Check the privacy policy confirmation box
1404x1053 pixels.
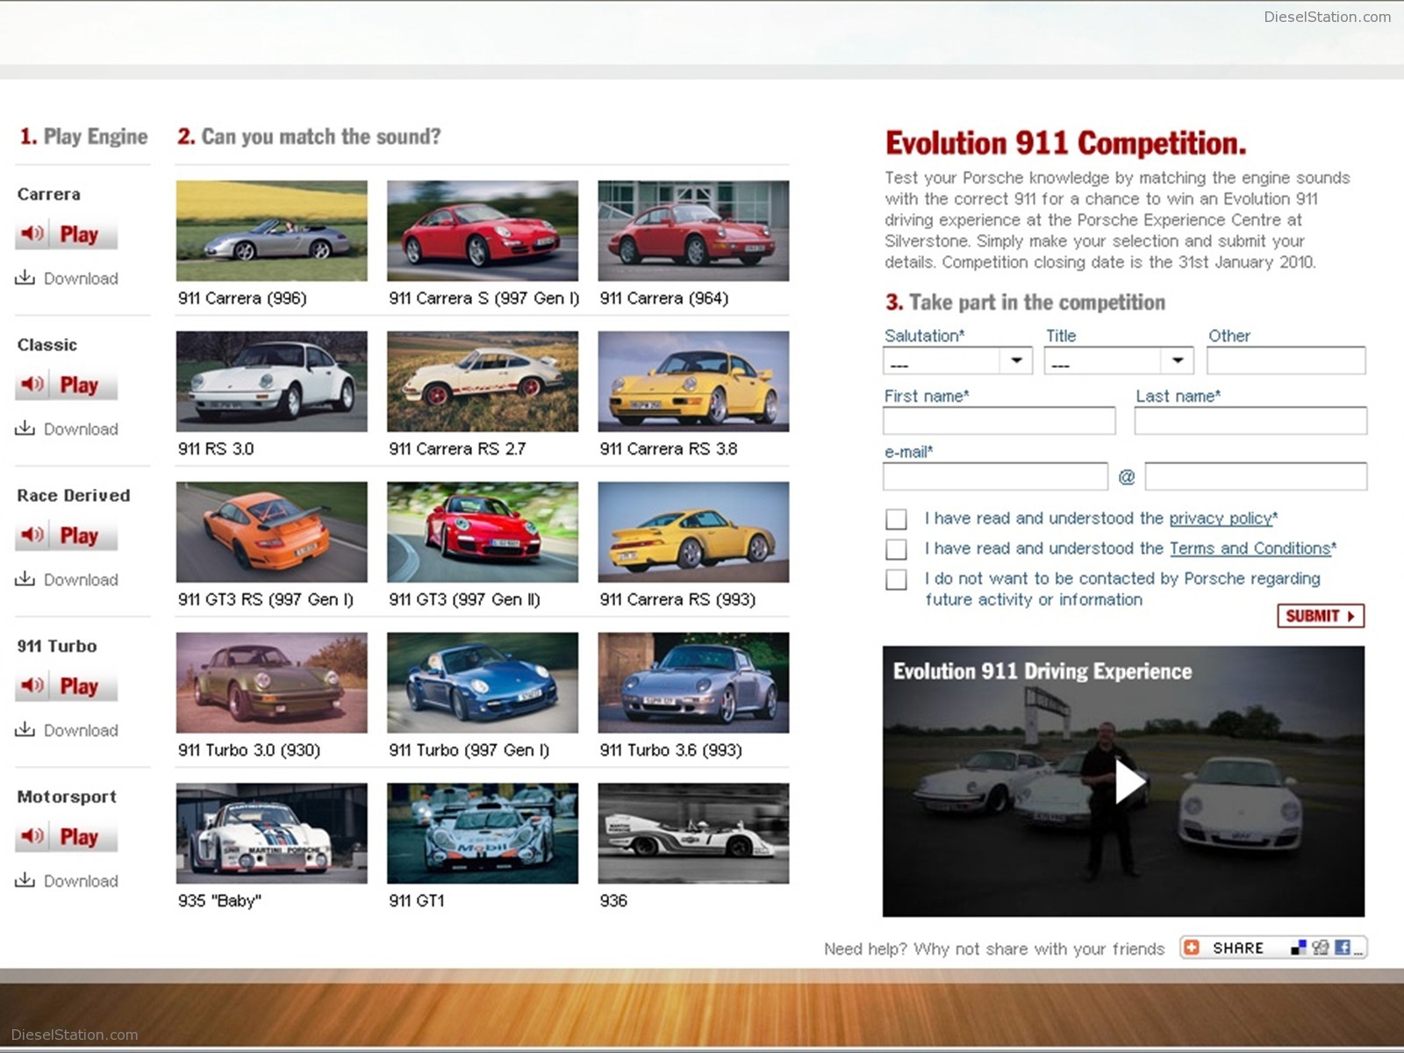pos(896,519)
